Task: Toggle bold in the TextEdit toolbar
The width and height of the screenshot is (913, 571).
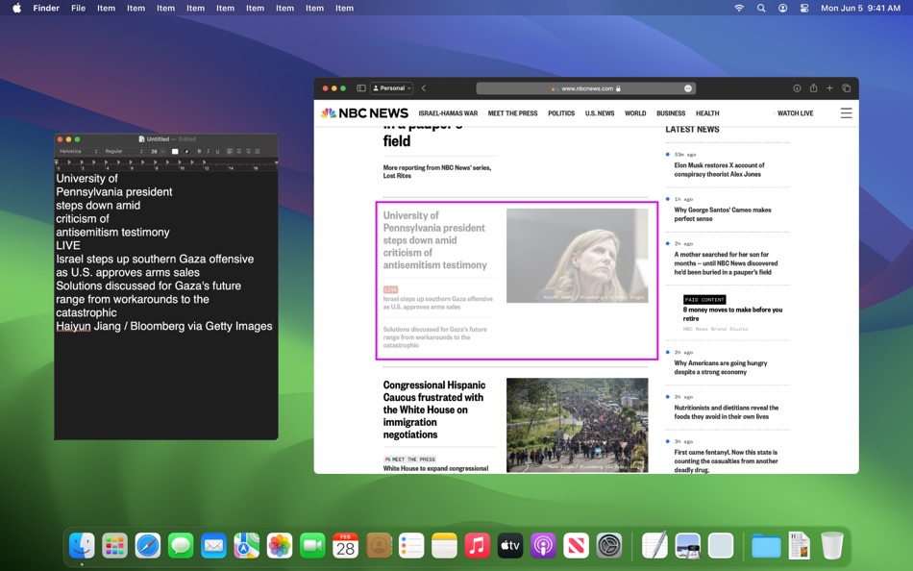Action: tap(199, 152)
